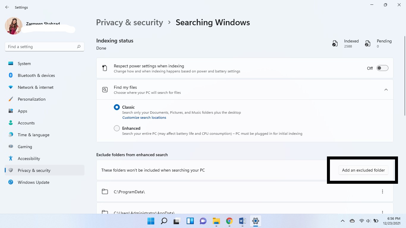The width and height of the screenshot is (406, 228).
Task: Show hidden icons in system tray
Action: [343, 221]
